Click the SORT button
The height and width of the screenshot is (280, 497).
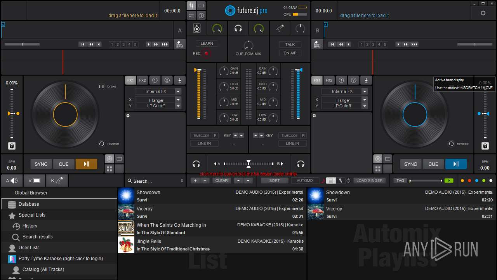click(275, 180)
